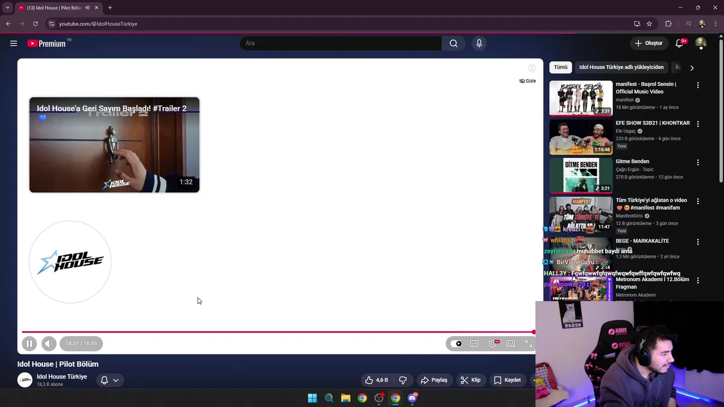This screenshot has height=407, width=724.
Task: Select Idol House Türkiye adlı yükleyiciden chip
Action: (x=621, y=67)
